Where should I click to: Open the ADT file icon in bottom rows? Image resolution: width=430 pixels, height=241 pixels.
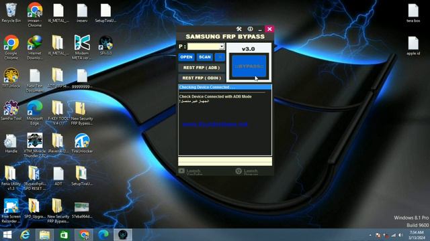pos(58,176)
